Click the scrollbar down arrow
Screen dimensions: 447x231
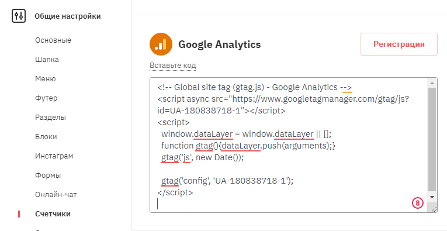432,196
